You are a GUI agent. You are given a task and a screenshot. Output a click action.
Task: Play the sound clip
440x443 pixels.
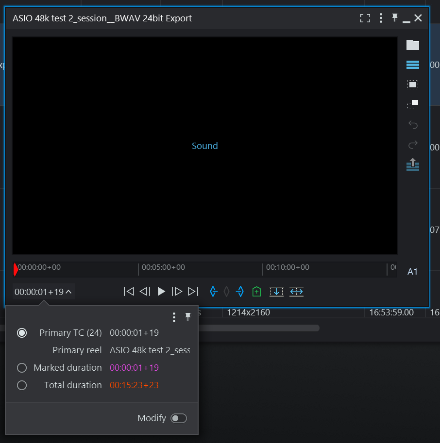pos(161,291)
